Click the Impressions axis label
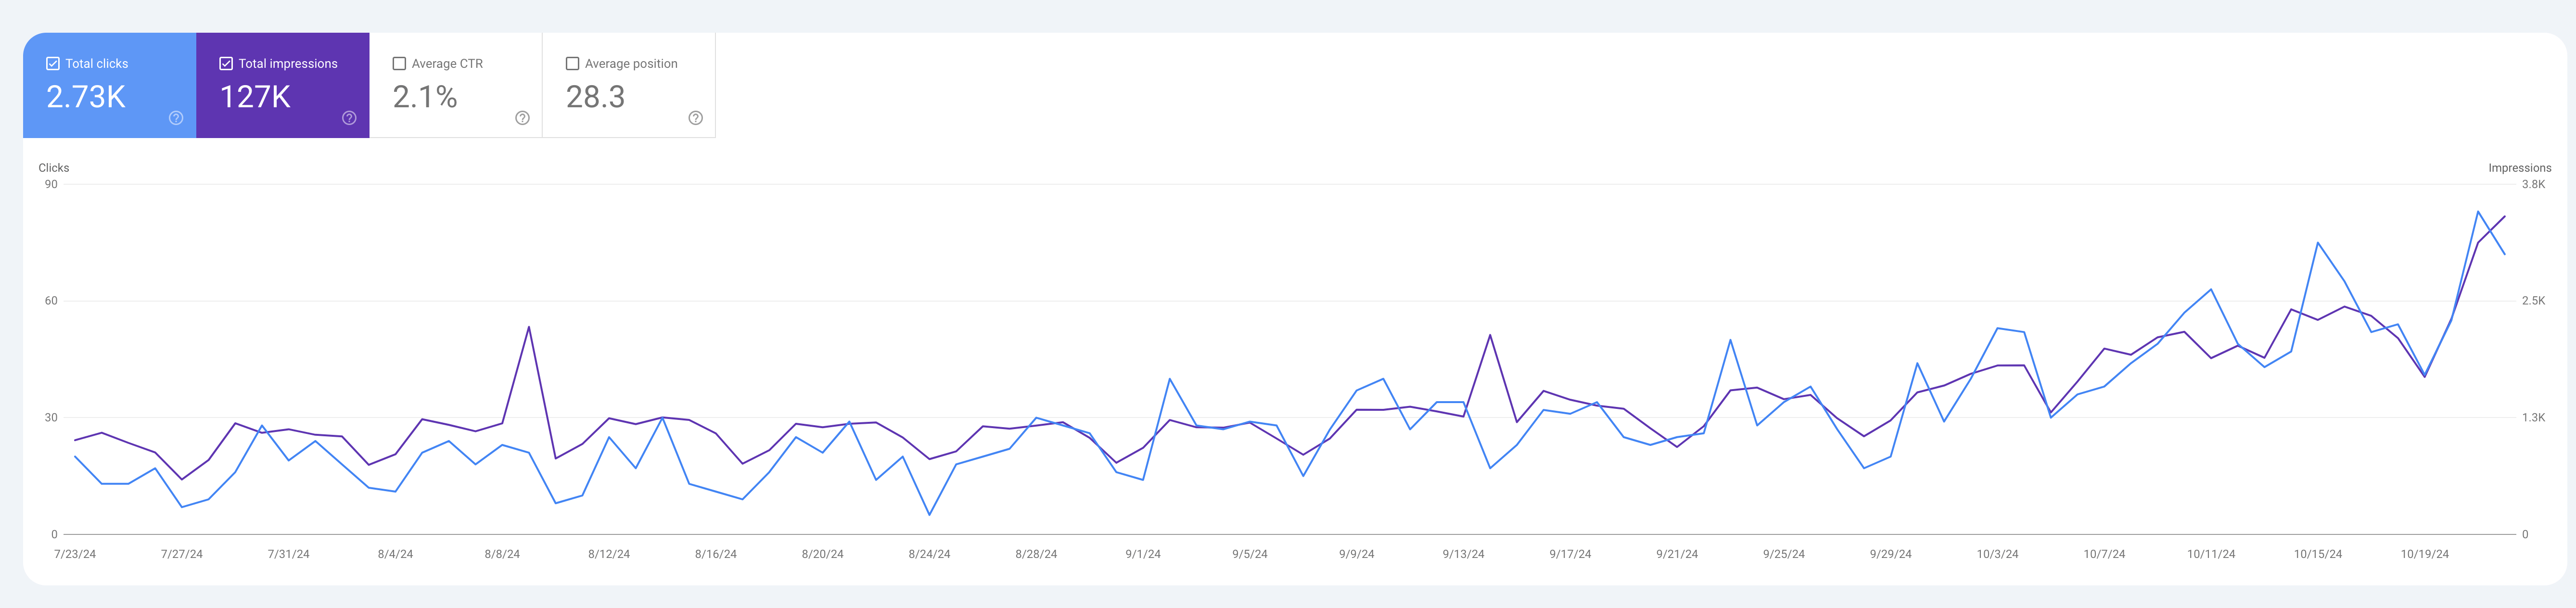Screen dimensions: 2576x608 click(x=2521, y=167)
